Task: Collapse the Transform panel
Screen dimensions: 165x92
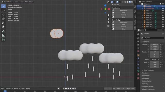Action: tap(141, 41)
